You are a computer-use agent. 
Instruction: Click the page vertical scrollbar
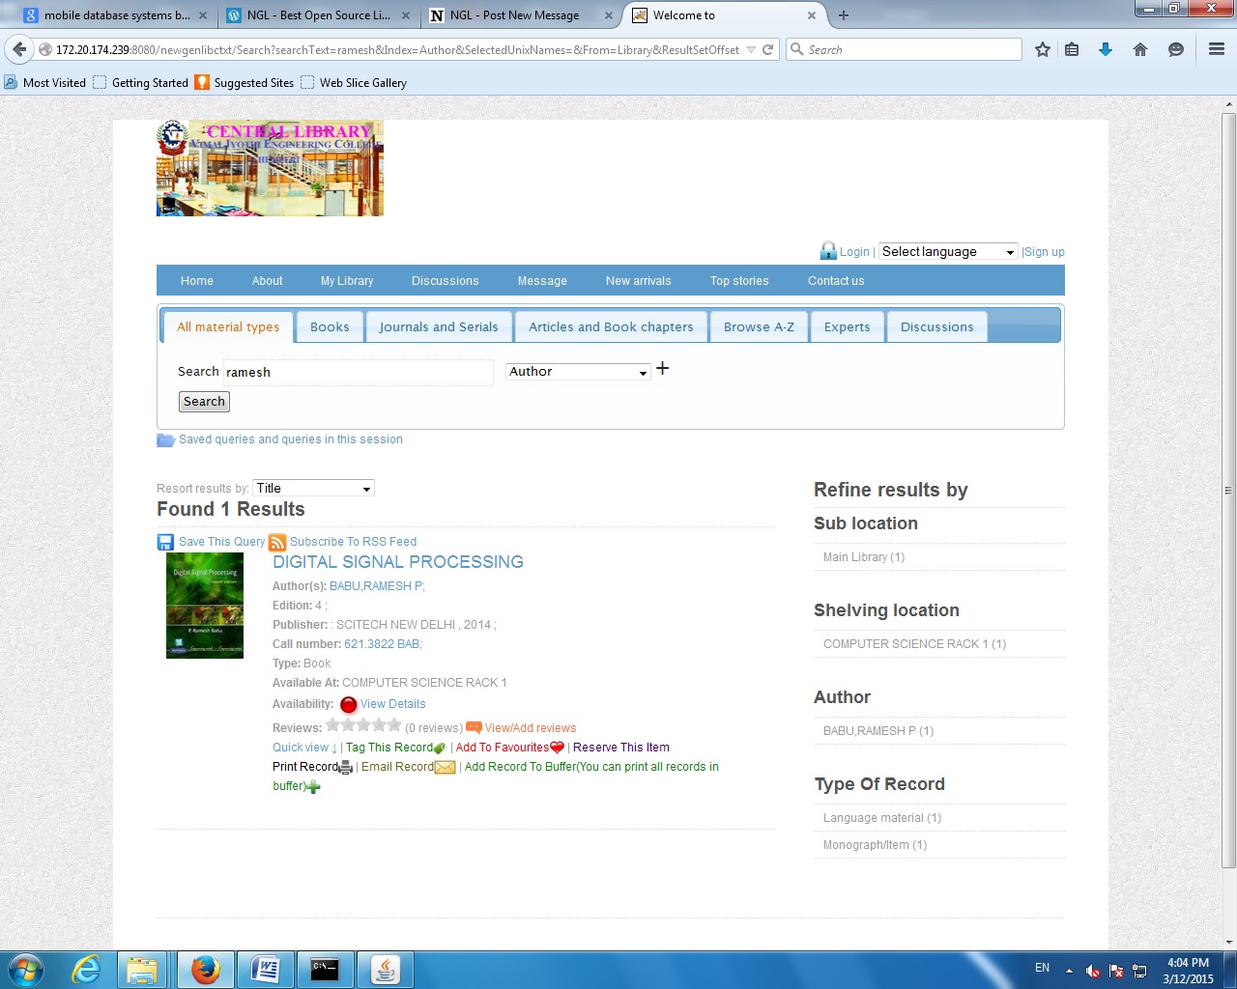tap(1228, 483)
